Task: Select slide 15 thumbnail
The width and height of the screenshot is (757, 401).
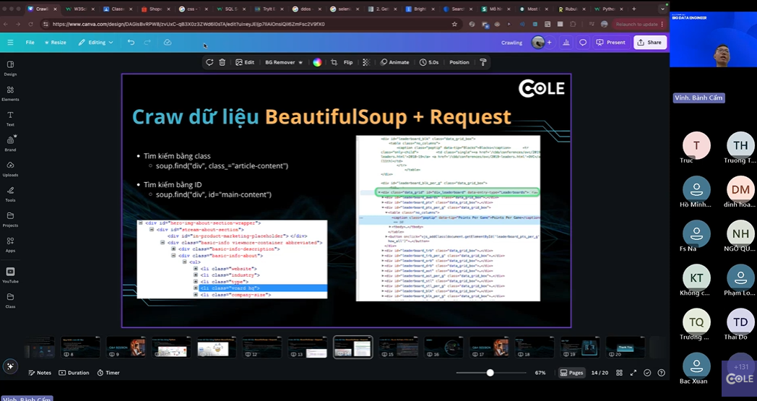Action: (398, 348)
